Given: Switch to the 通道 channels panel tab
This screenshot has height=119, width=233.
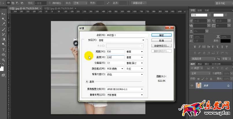Looking at the screenshot, I should (200, 64).
